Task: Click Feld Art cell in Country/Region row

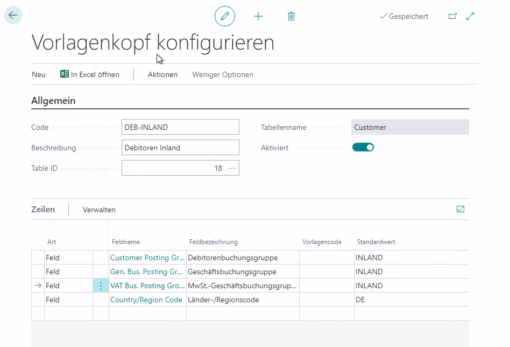Action: (x=68, y=300)
